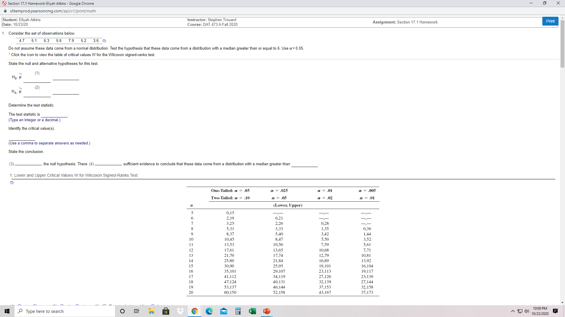Open Excel from the taskbar
This screenshot has height=317, width=565.
click(x=252, y=311)
